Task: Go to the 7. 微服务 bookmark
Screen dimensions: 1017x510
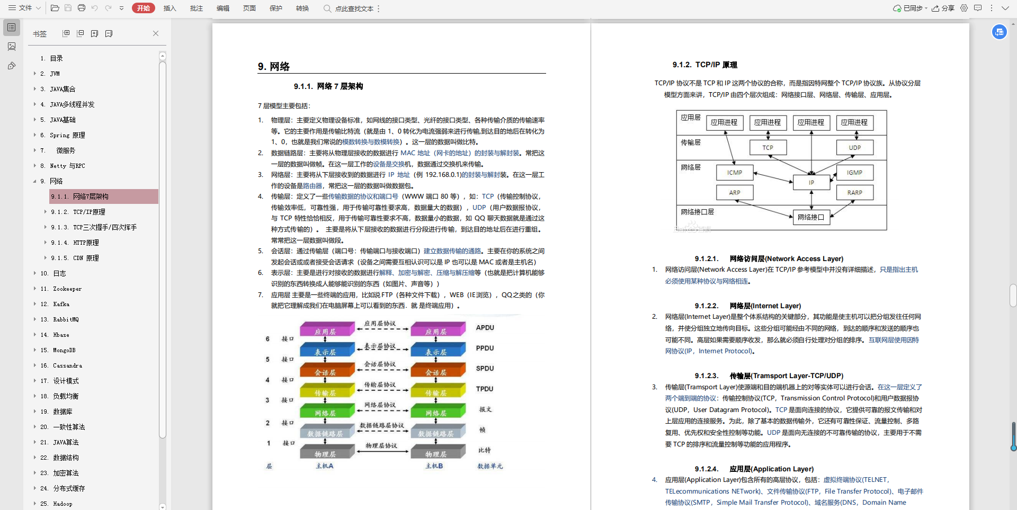Action: click(58, 150)
